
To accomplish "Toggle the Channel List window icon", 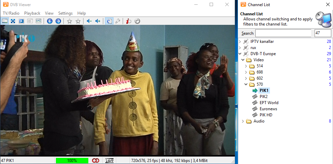I will (109, 21).
